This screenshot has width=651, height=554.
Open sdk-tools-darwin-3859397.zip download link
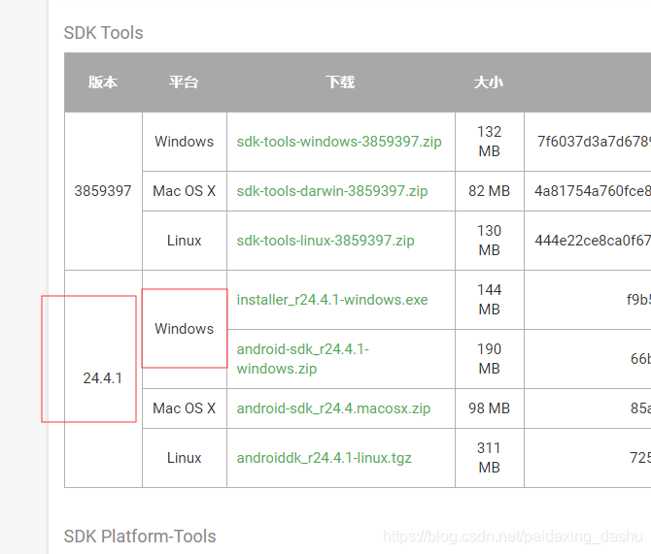[x=332, y=191]
